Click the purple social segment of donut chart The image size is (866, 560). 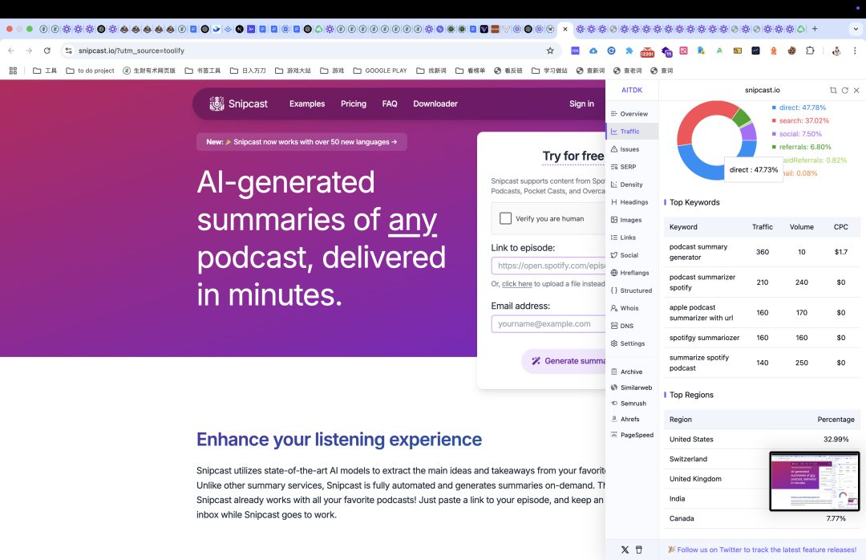(x=748, y=132)
